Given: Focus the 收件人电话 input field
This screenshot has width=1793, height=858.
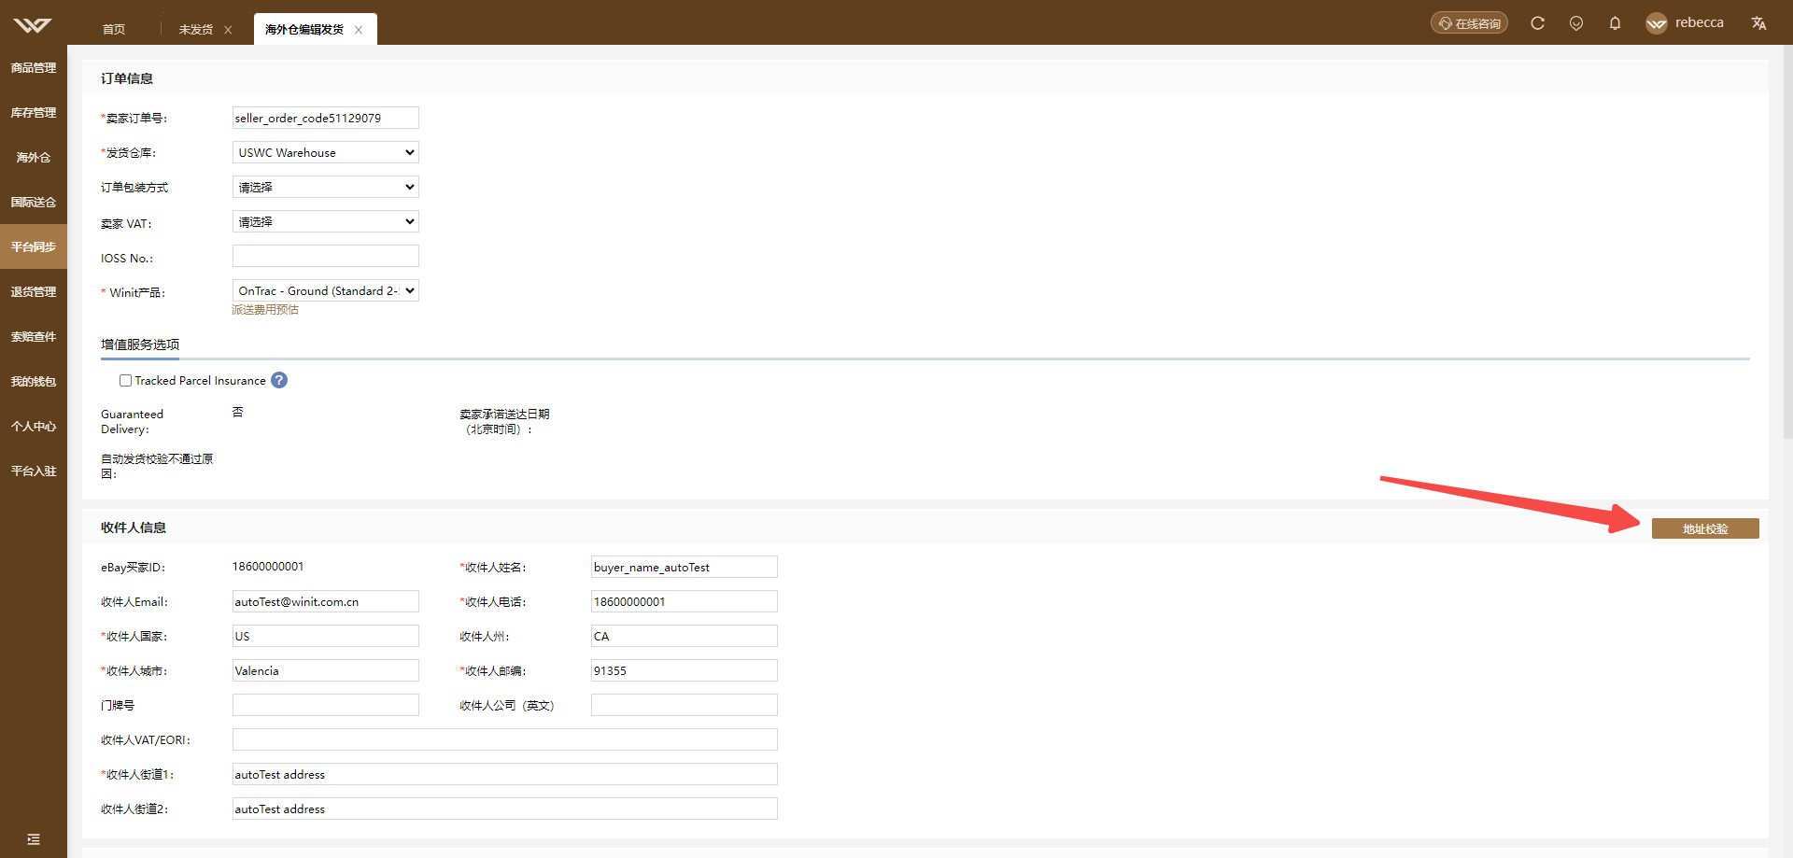Looking at the screenshot, I should click(684, 601).
